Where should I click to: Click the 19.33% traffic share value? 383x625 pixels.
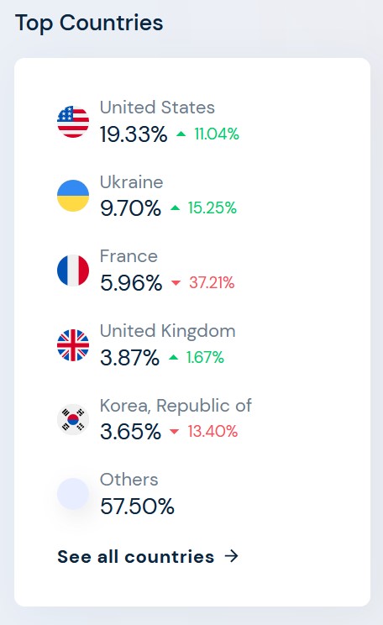point(134,134)
